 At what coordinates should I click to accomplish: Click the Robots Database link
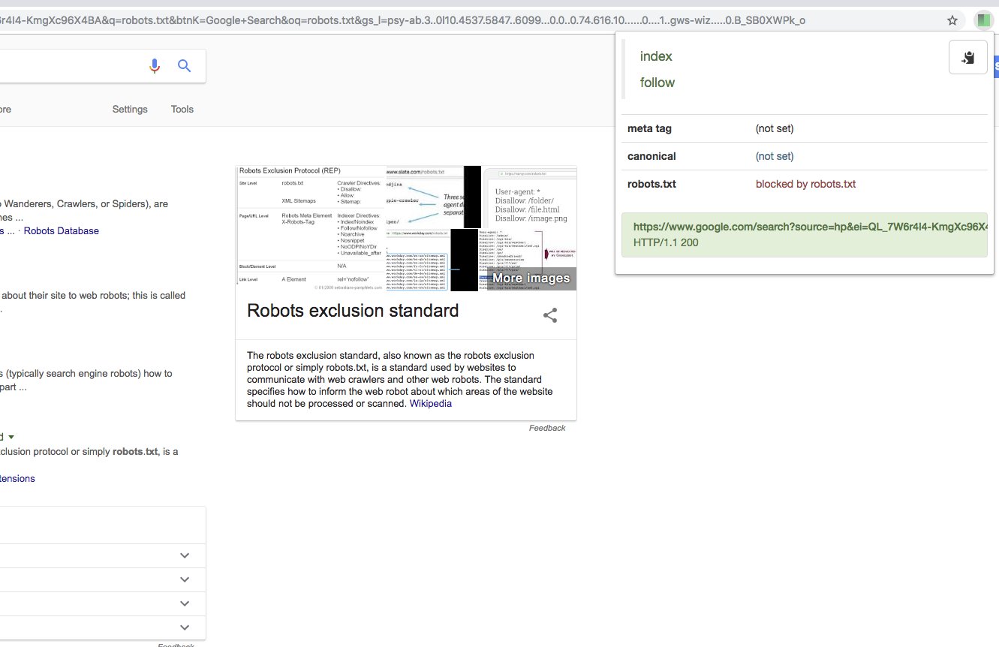[x=62, y=230]
